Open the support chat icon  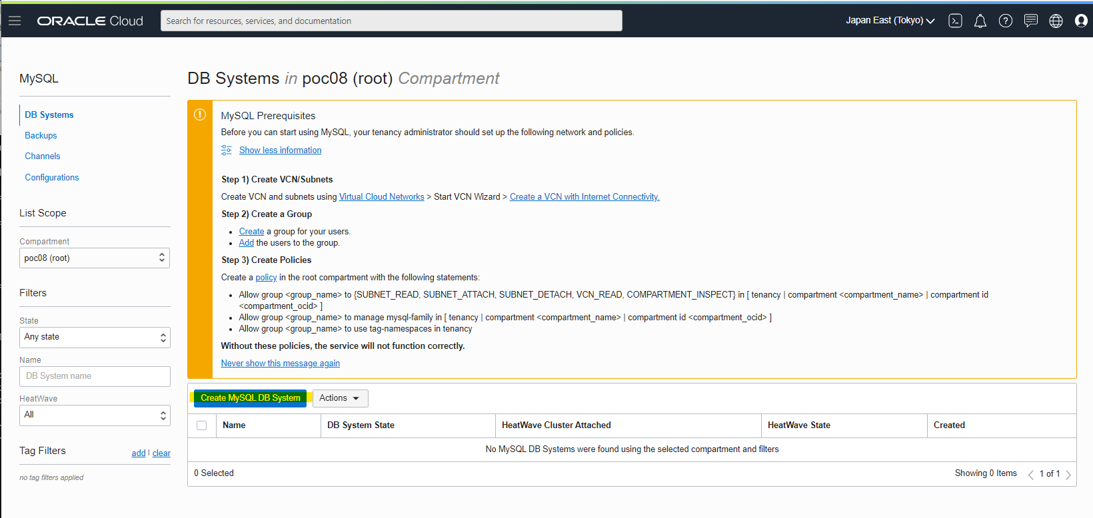pyautogui.click(x=1031, y=21)
